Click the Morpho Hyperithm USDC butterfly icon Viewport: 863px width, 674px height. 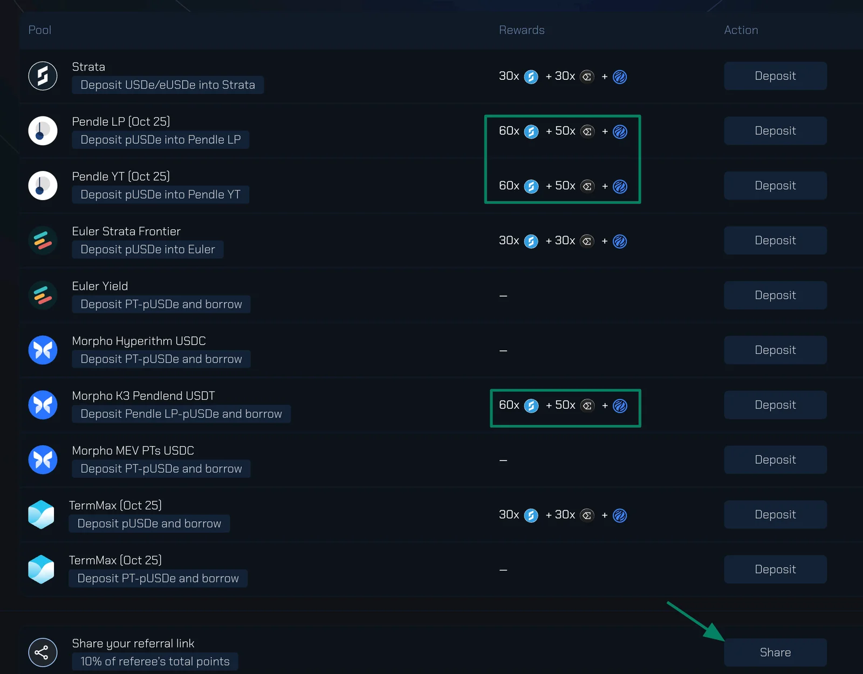(x=43, y=350)
